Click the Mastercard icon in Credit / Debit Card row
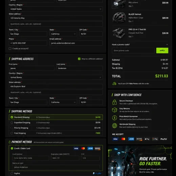 coord(83,149)
